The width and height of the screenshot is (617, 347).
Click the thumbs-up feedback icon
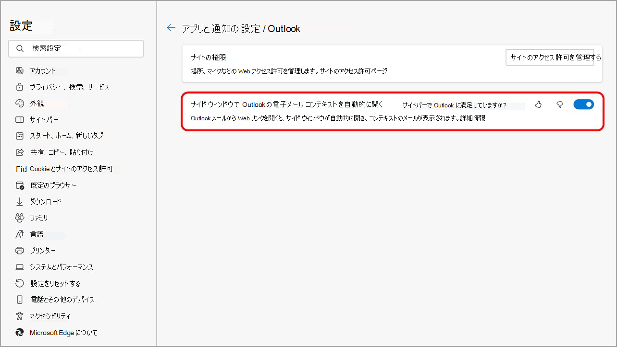[538, 104]
